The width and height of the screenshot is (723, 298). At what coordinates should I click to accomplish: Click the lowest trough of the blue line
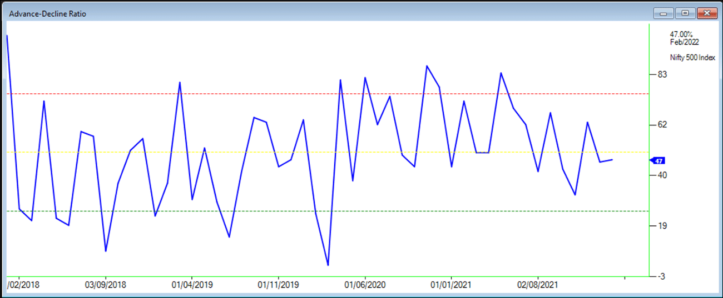(x=328, y=265)
